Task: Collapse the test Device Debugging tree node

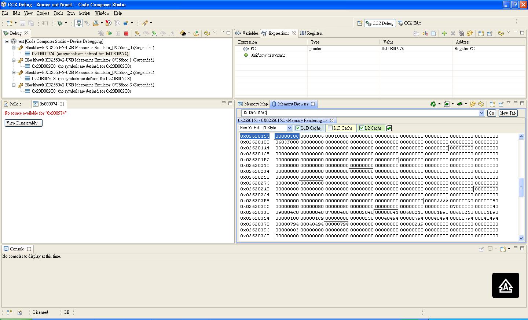Action: (7, 41)
